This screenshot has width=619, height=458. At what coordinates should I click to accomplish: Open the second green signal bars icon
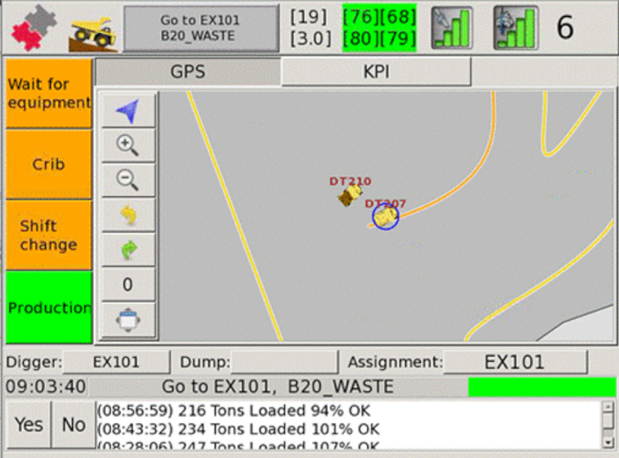[x=516, y=28]
